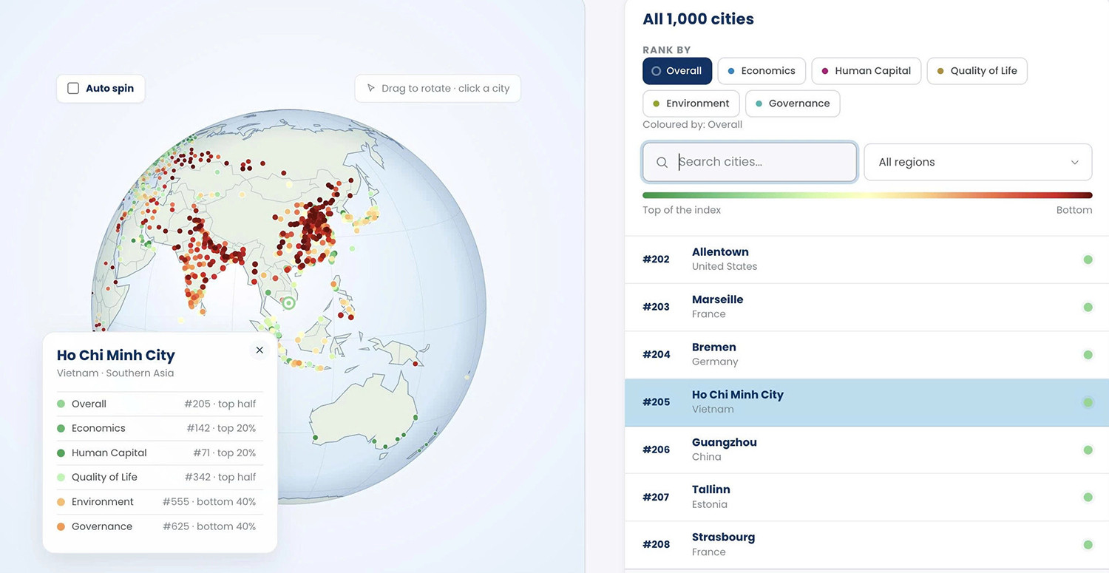Rank cities by Quality of Life
This screenshot has width=1109, height=573.
(x=977, y=71)
